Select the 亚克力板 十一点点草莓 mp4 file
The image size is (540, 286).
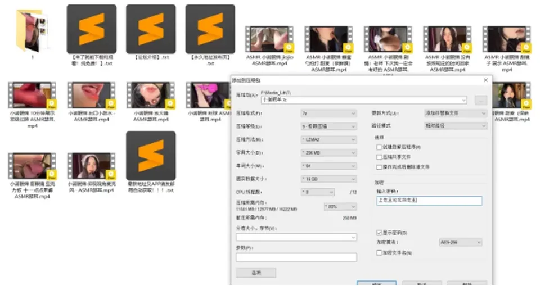tap(33, 176)
